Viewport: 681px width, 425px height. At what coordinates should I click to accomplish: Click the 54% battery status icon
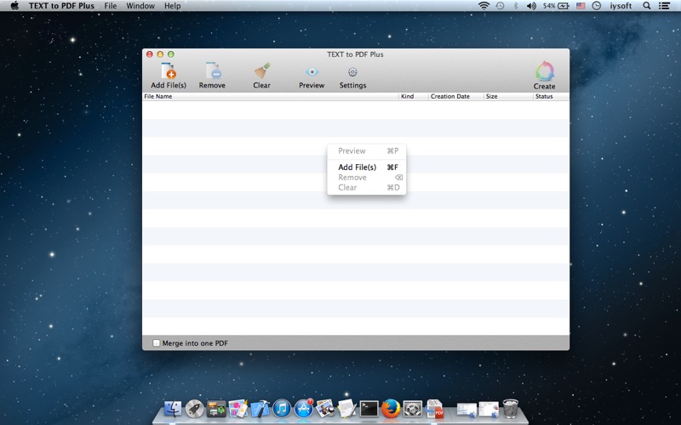pos(556,6)
